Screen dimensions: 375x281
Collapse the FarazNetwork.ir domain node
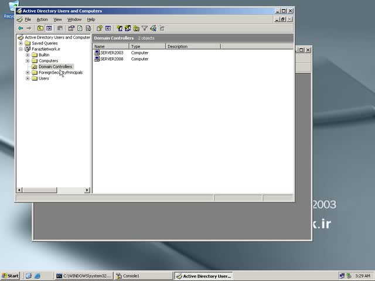21,49
